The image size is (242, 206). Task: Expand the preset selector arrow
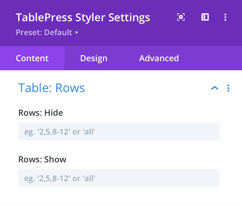click(x=77, y=33)
